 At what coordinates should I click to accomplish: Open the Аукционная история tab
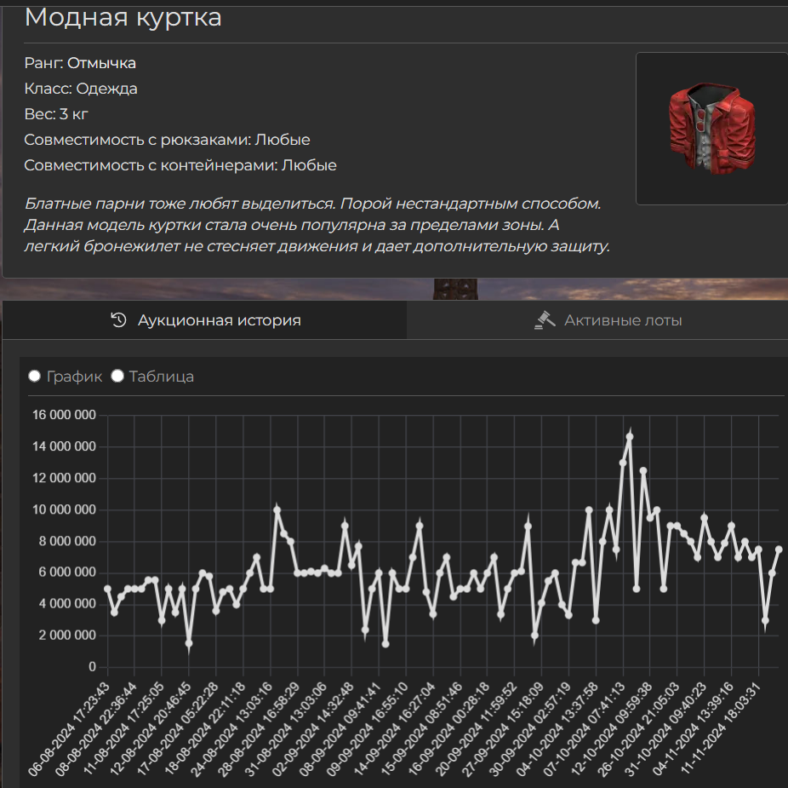[x=205, y=320]
